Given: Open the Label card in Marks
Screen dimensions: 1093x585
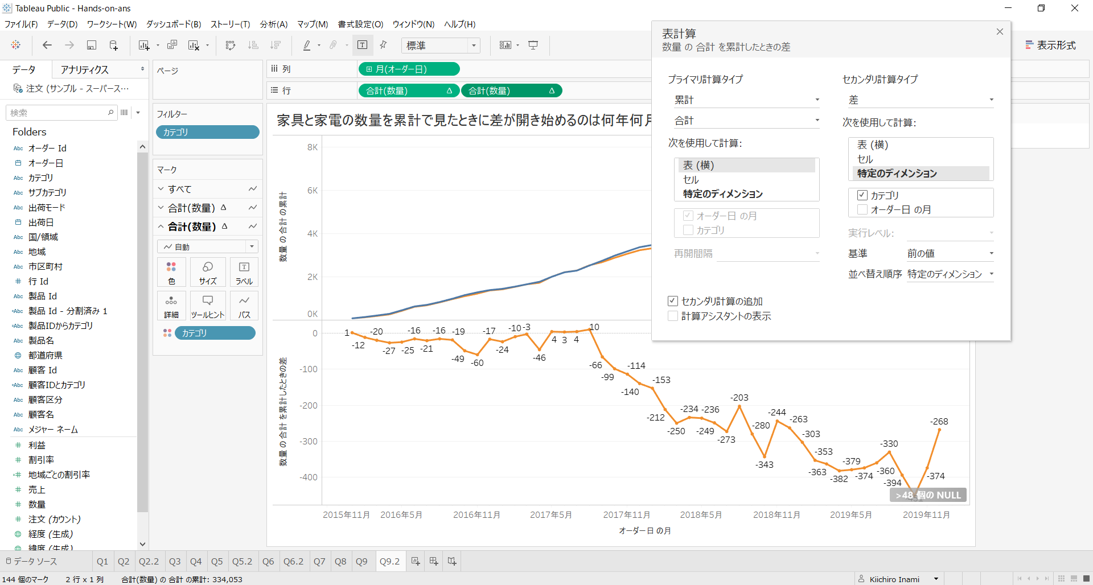Looking at the screenshot, I should [244, 273].
